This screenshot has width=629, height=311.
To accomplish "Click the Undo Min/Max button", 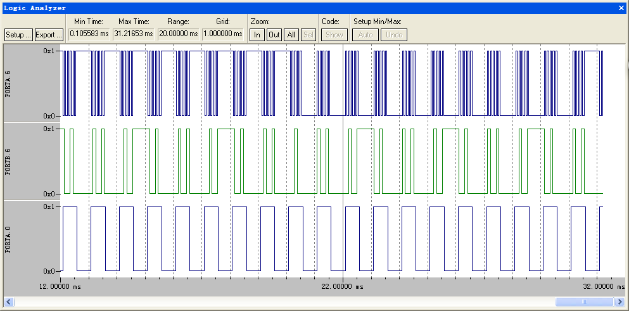I will coord(394,35).
